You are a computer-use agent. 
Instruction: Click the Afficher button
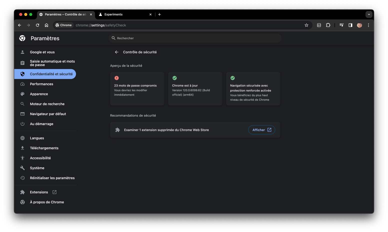pos(261,130)
